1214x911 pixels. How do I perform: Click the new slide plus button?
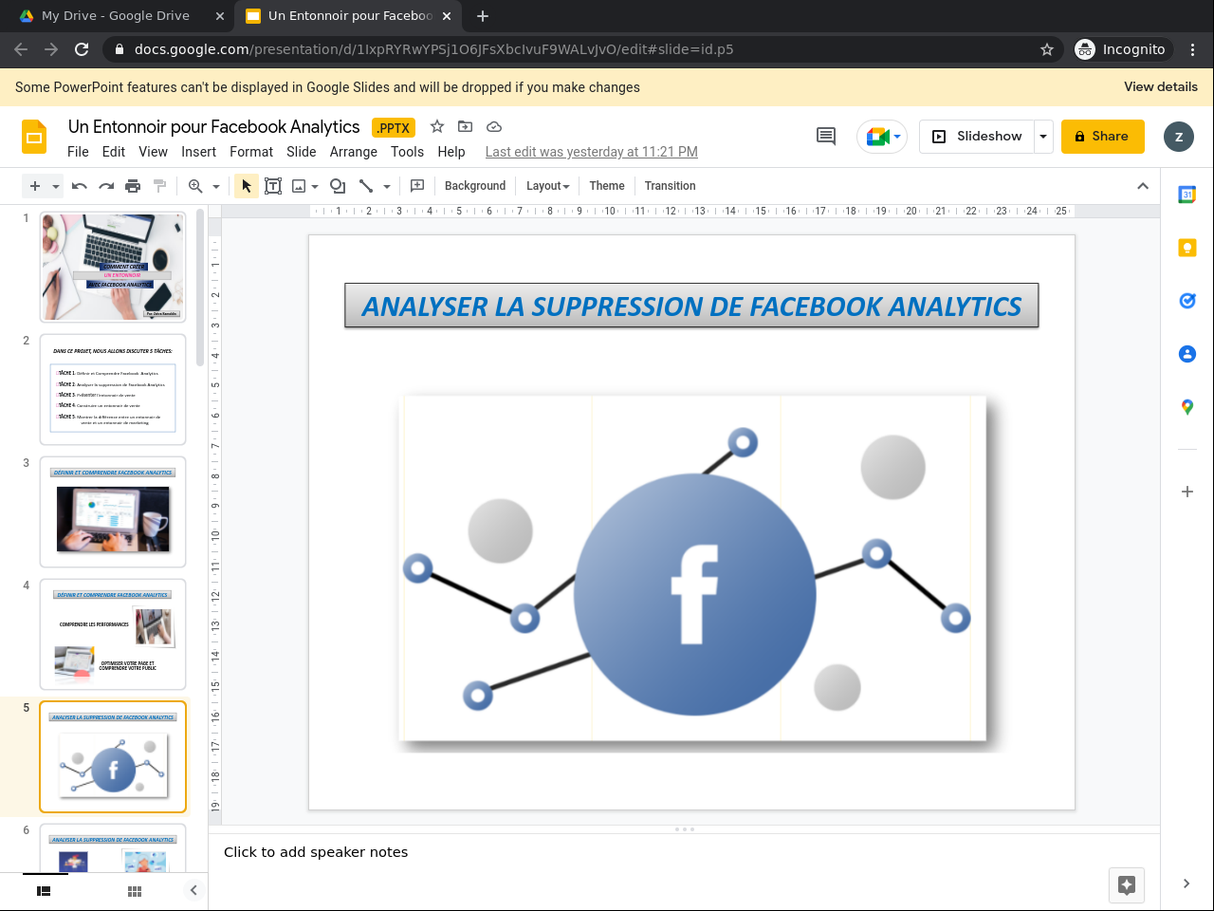(35, 186)
